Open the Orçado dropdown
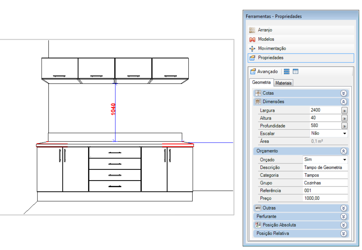The width and height of the screenshot is (362, 250). tap(344, 160)
